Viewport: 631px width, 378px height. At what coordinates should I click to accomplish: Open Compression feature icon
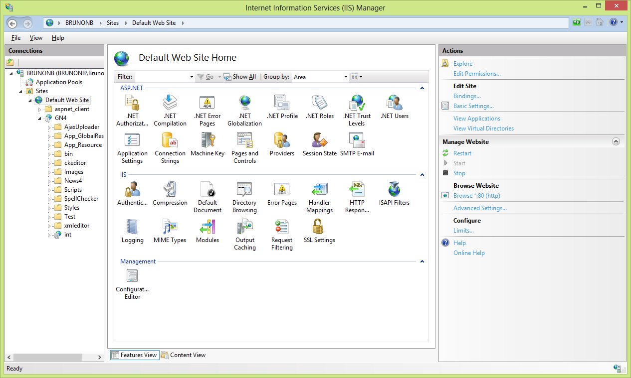click(x=170, y=190)
